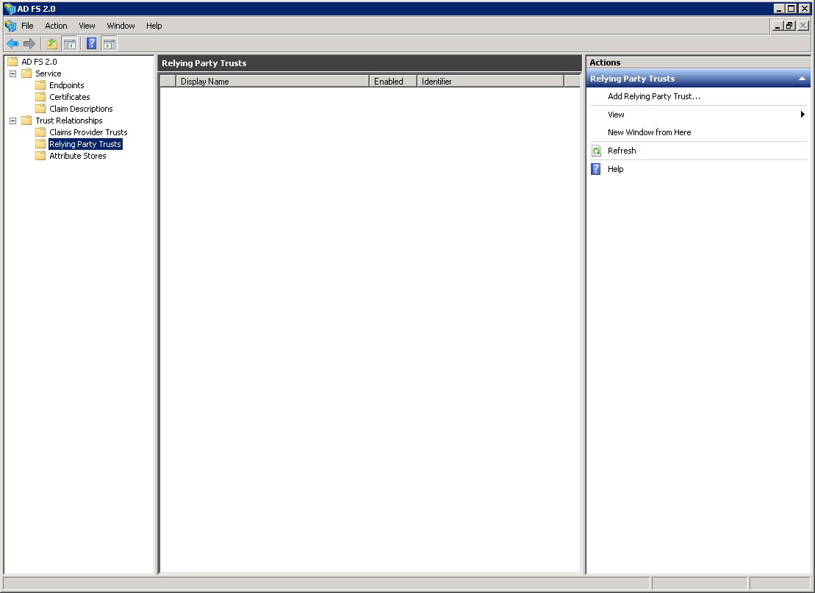This screenshot has width=815, height=593.
Task: Select the Claims Provider Trusts tree item
Action: pos(88,132)
